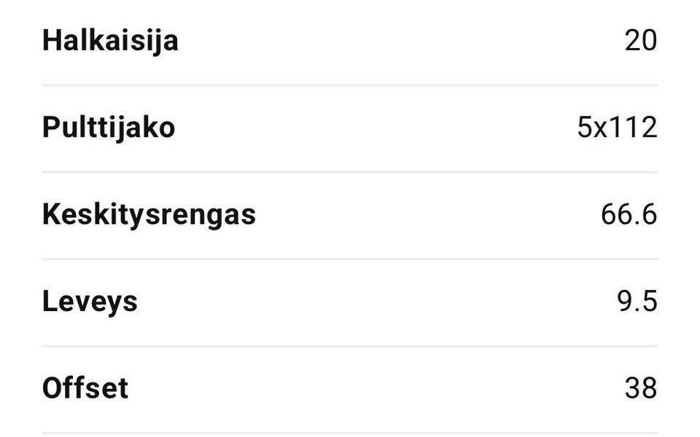The image size is (700, 437).
Task: Click empty space between Pulttijako and 5x112
Action: 376,128
